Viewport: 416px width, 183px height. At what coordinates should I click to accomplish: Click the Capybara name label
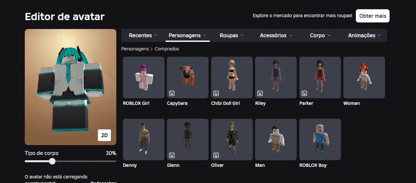177,103
